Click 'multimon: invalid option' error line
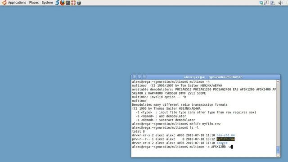The image size is (288, 162). click(x=160, y=97)
